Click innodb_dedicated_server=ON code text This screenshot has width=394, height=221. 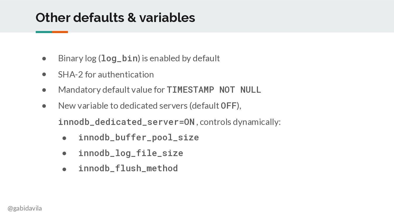(x=126, y=122)
